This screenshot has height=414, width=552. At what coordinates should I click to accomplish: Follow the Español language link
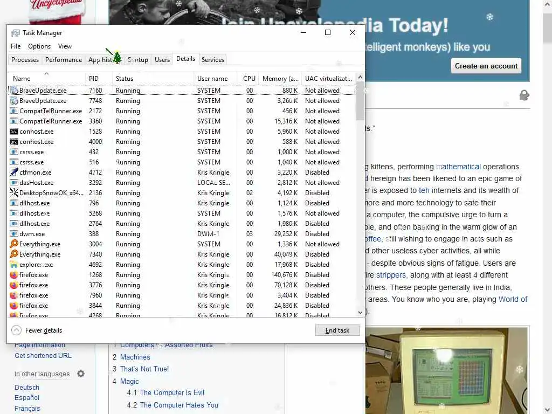(27, 397)
